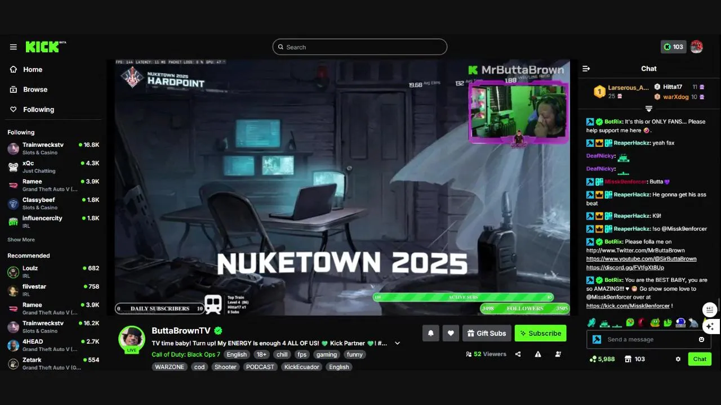Open Loulz channel under Recommended
This screenshot has height=405, width=721.
pyautogui.click(x=54, y=272)
